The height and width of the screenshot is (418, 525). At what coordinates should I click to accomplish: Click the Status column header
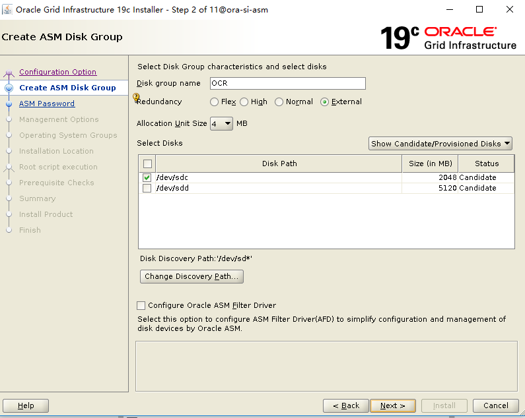[x=487, y=164]
